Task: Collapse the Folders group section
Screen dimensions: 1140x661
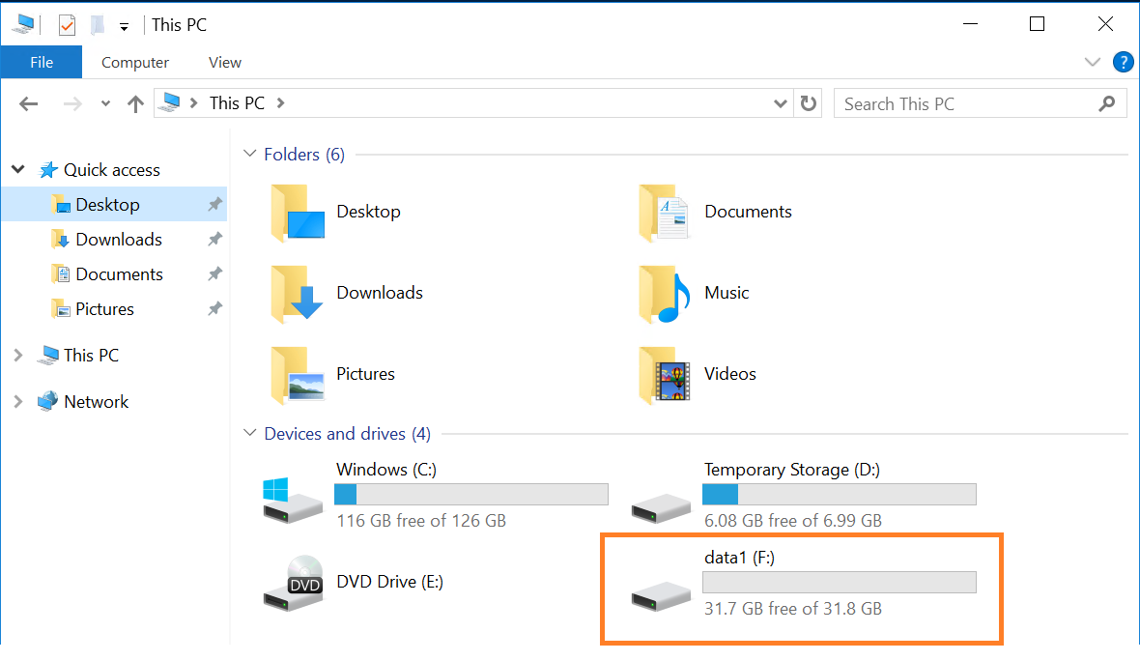Action: (x=250, y=155)
